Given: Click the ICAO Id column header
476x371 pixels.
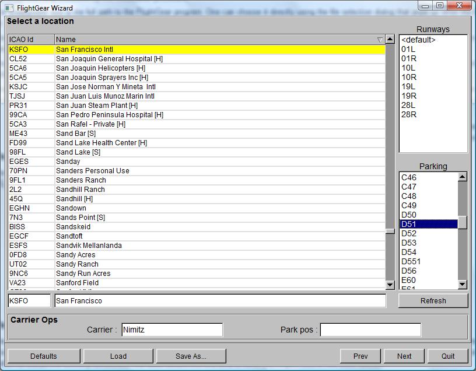Looking at the screenshot, I should [x=32, y=40].
